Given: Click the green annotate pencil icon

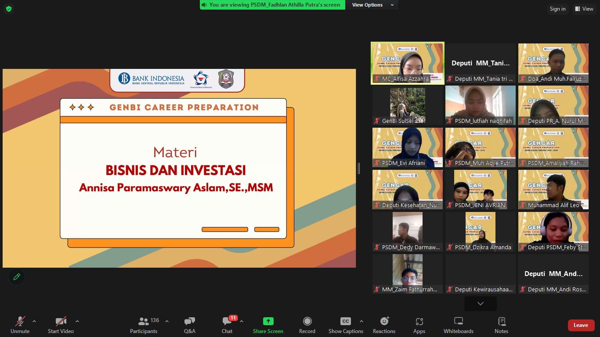Looking at the screenshot, I should point(17,277).
